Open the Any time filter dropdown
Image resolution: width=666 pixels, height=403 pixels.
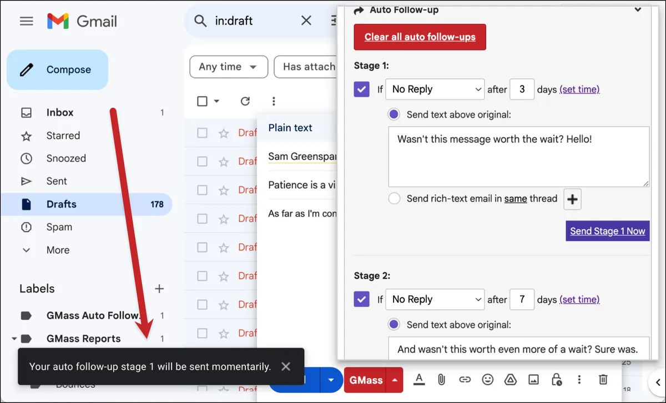click(229, 67)
